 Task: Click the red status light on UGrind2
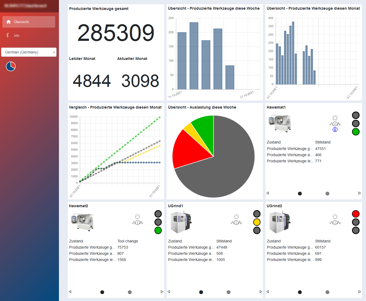[x=356, y=214]
